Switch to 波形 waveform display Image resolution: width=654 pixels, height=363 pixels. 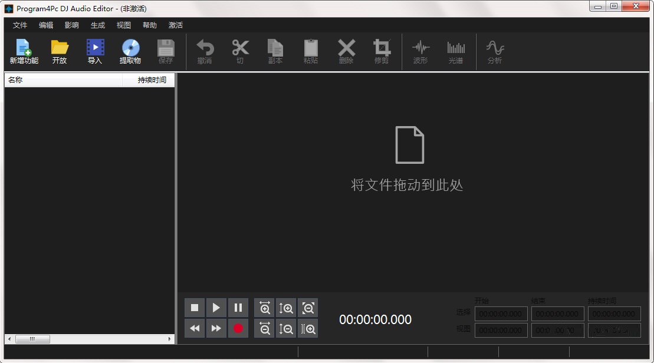[421, 51]
